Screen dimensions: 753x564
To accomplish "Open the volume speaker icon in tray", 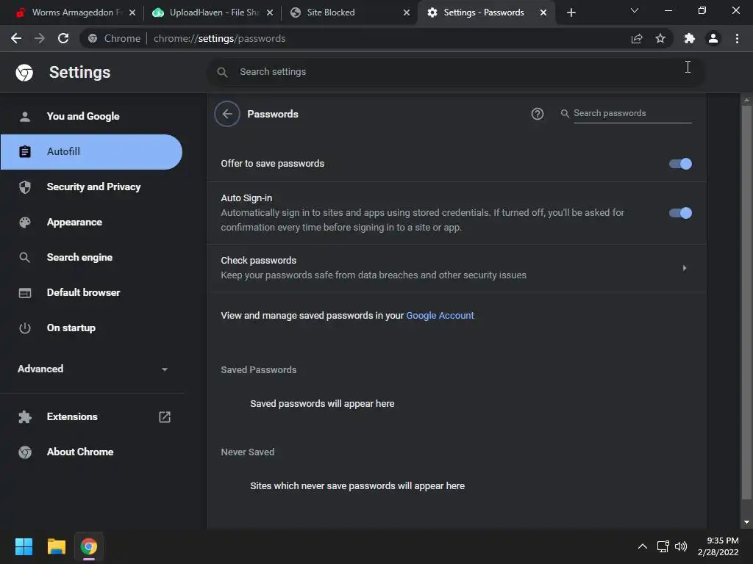I will tap(681, 546).
